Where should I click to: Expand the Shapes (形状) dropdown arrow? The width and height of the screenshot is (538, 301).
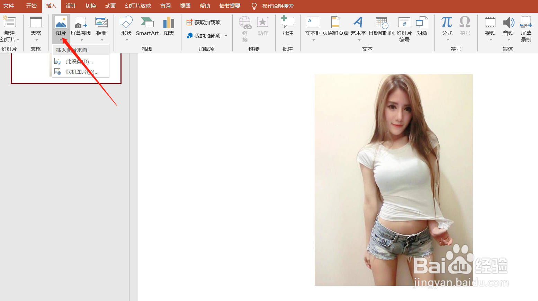tap(127, 40)
